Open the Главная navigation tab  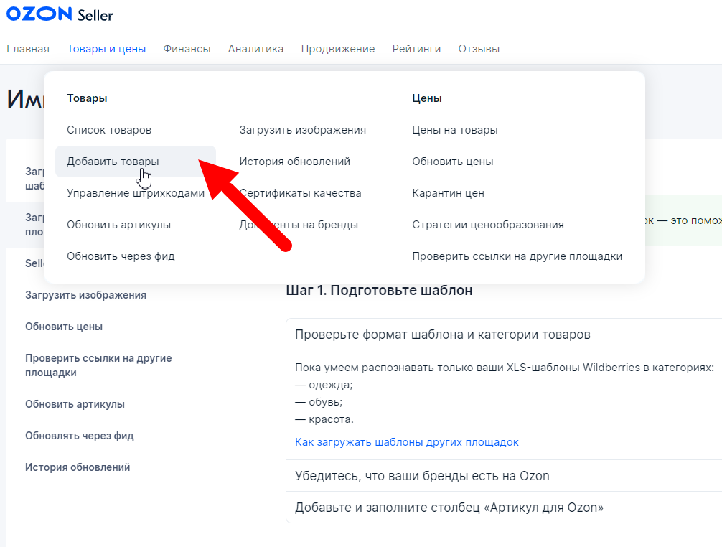[x=28, y=49]
